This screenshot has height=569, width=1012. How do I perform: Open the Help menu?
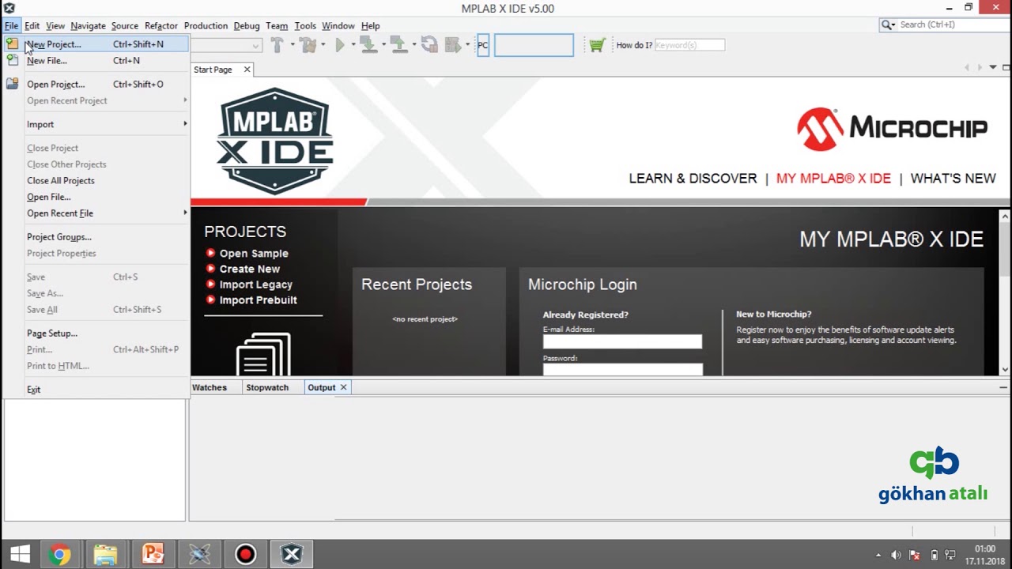coord(370,26)
